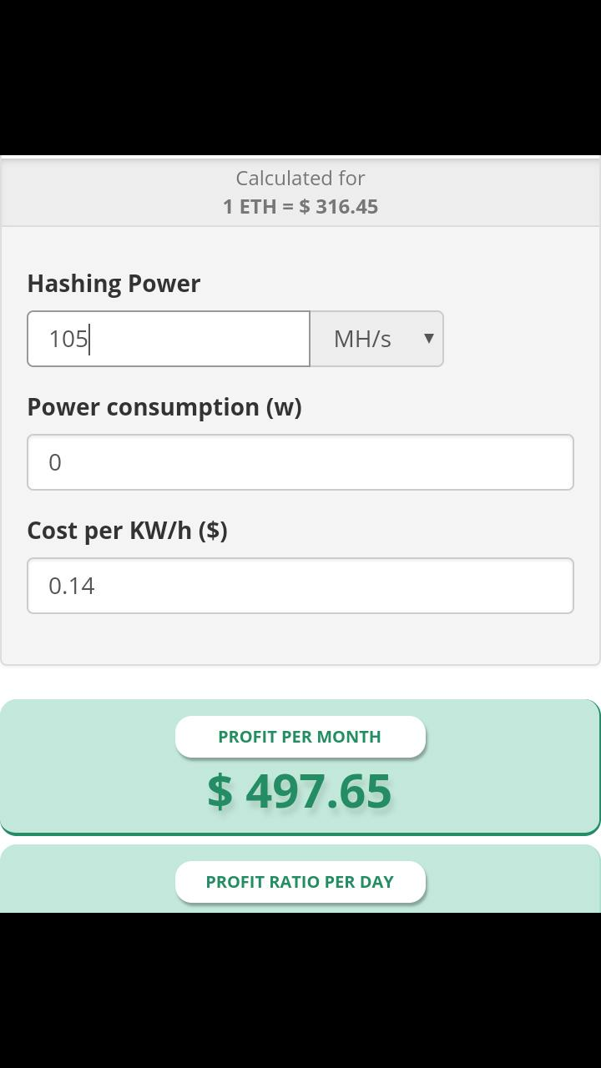Image resolution: width=601 pixels, height=1068 pixels.
Task: Focus the Power consumption input box
Action: point(300,462)
